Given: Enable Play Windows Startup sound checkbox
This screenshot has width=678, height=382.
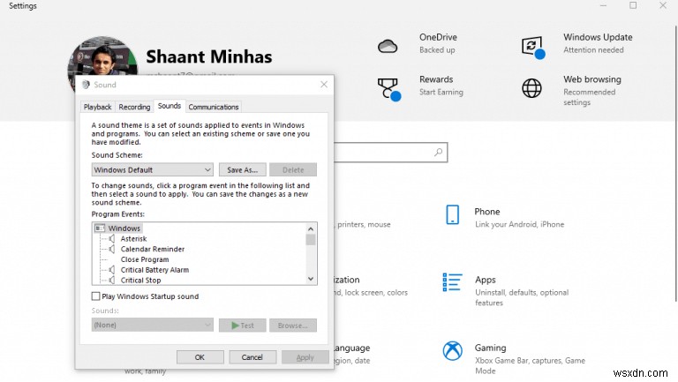Looking at the screenshot, I should pos(95,296).
